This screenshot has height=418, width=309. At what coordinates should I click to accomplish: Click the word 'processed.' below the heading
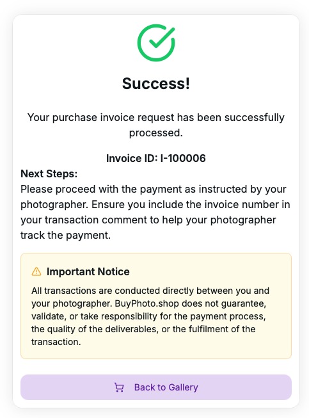coord(156,133)
